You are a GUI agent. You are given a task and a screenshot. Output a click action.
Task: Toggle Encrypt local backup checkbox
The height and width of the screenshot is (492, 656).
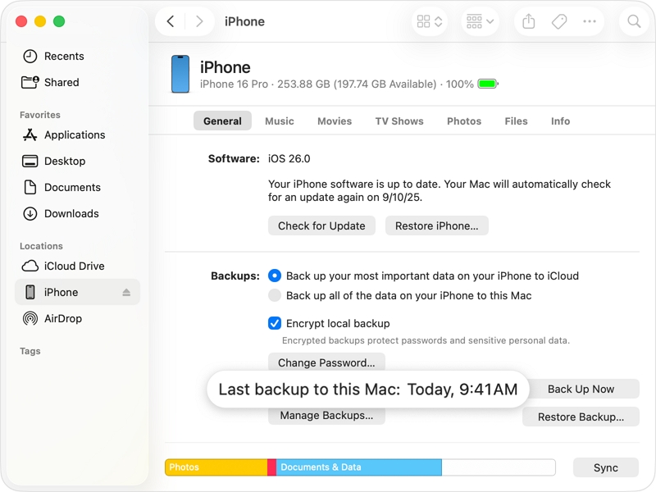tap(275, 323)
